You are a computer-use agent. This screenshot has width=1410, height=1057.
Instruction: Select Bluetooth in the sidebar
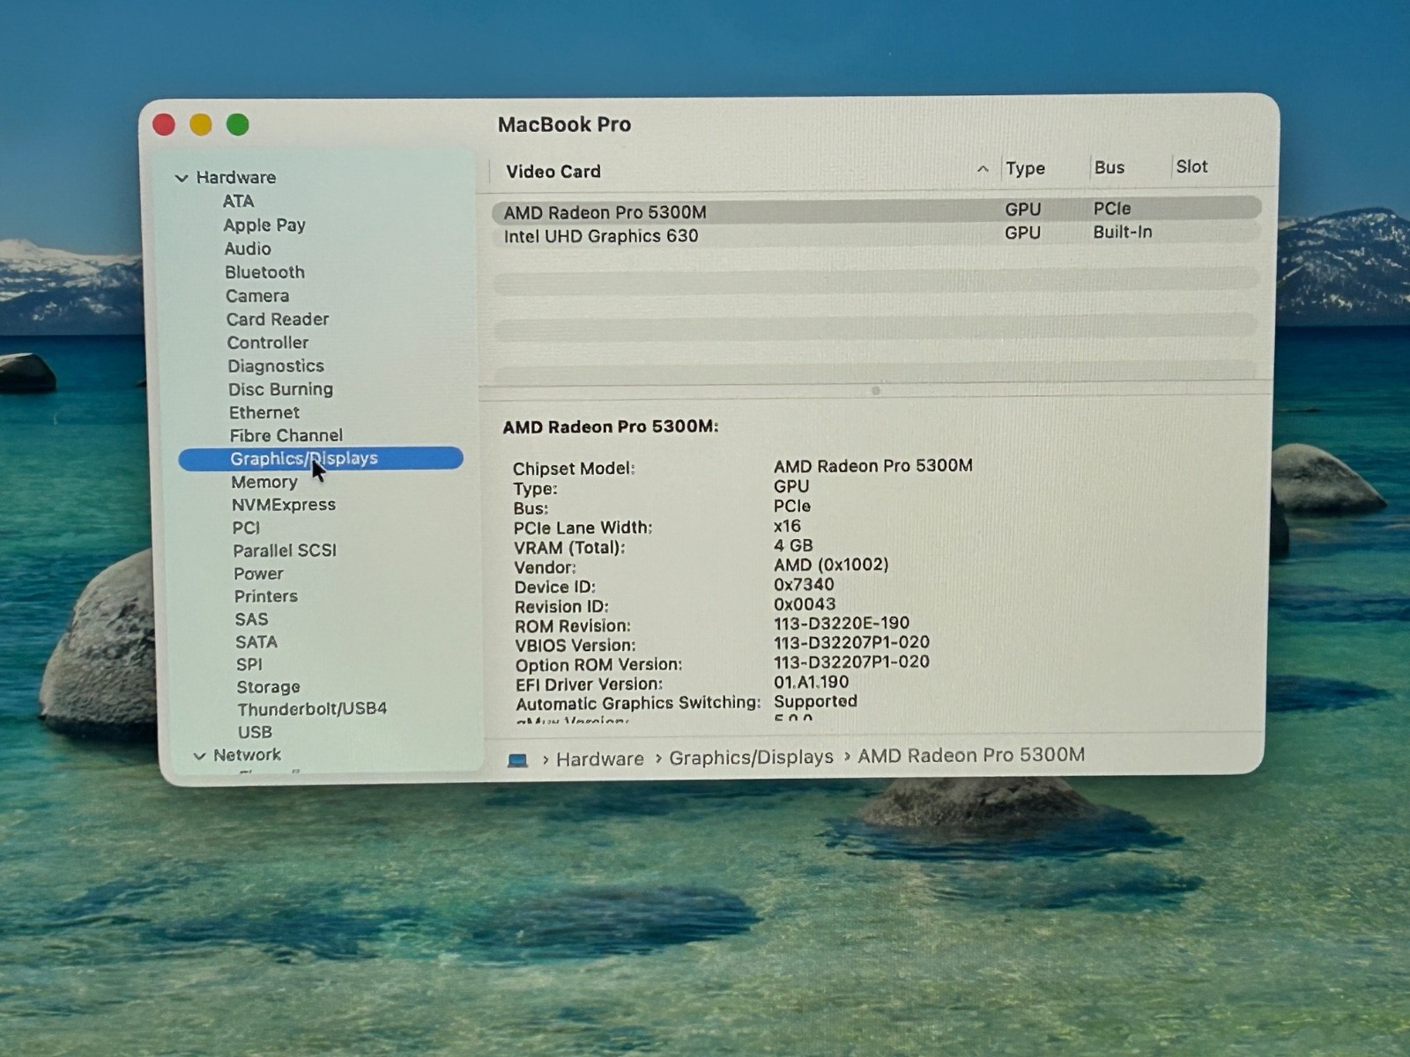(264, 272)
